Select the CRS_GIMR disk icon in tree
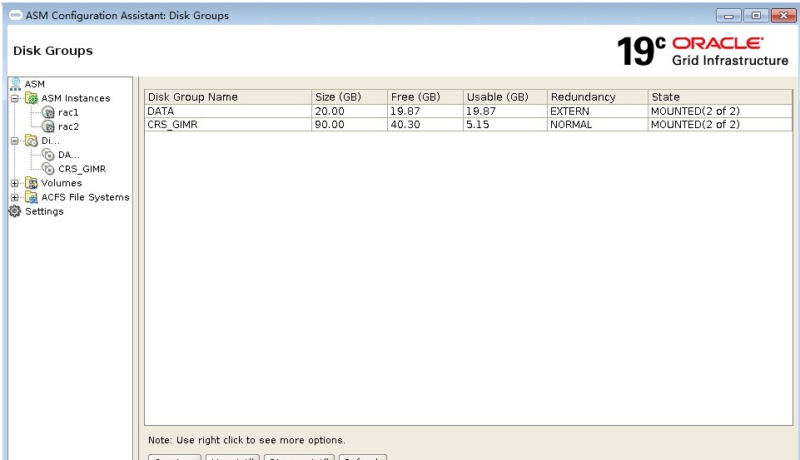 [48, 169]
